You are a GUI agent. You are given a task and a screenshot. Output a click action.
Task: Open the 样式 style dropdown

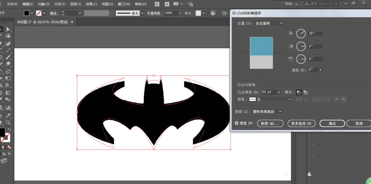(204, 13)
